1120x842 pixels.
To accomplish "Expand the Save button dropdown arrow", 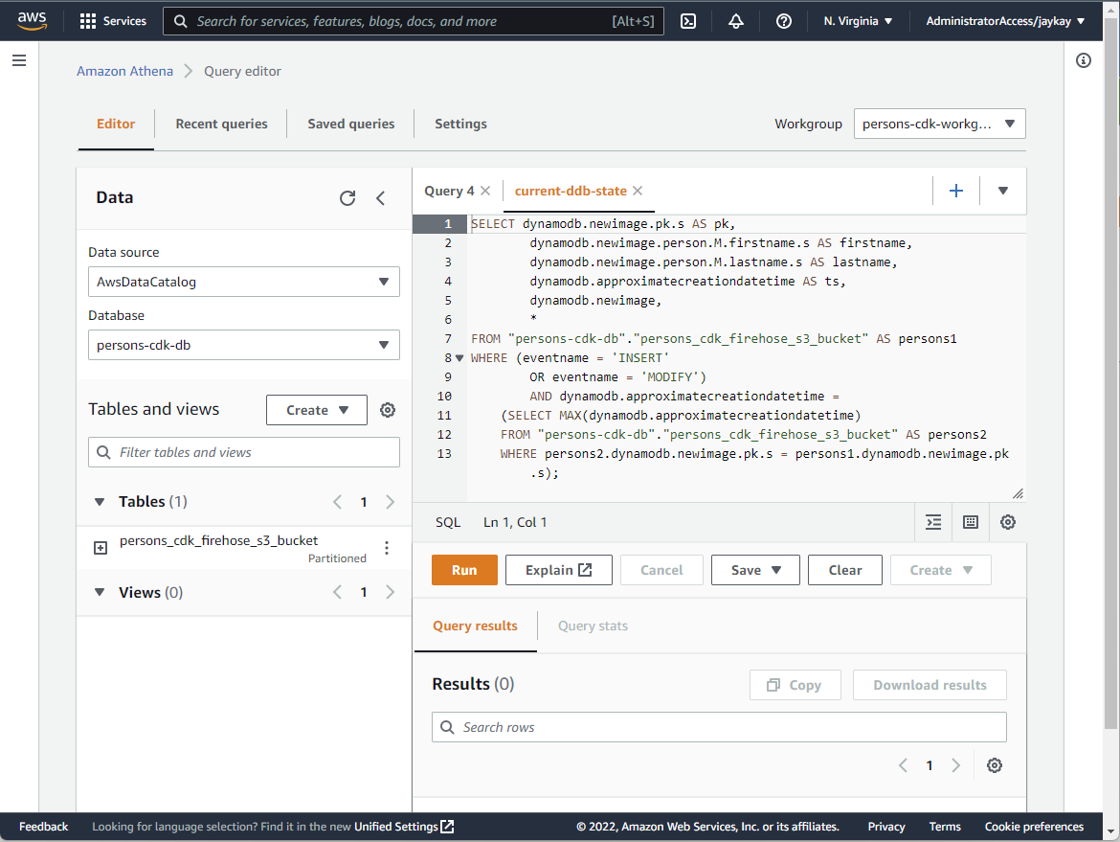I will pos(776,570).
